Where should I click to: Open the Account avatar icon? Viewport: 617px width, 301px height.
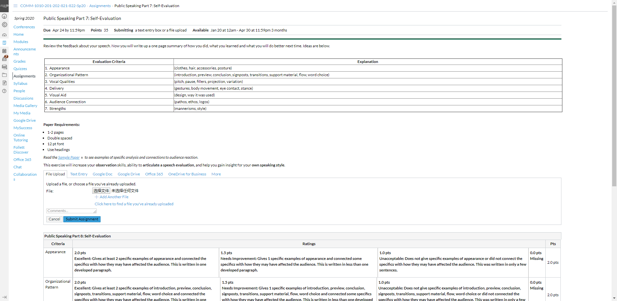(x=4, y=16)
